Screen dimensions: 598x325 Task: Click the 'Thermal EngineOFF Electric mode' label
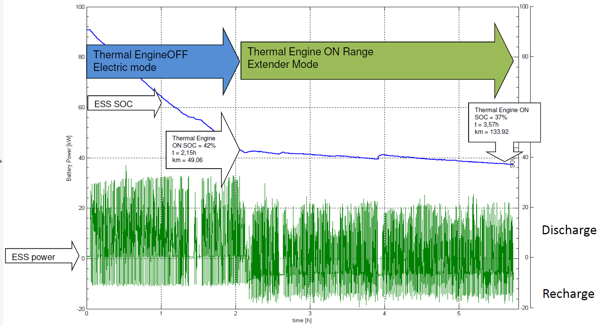click(x=141, y=61)
